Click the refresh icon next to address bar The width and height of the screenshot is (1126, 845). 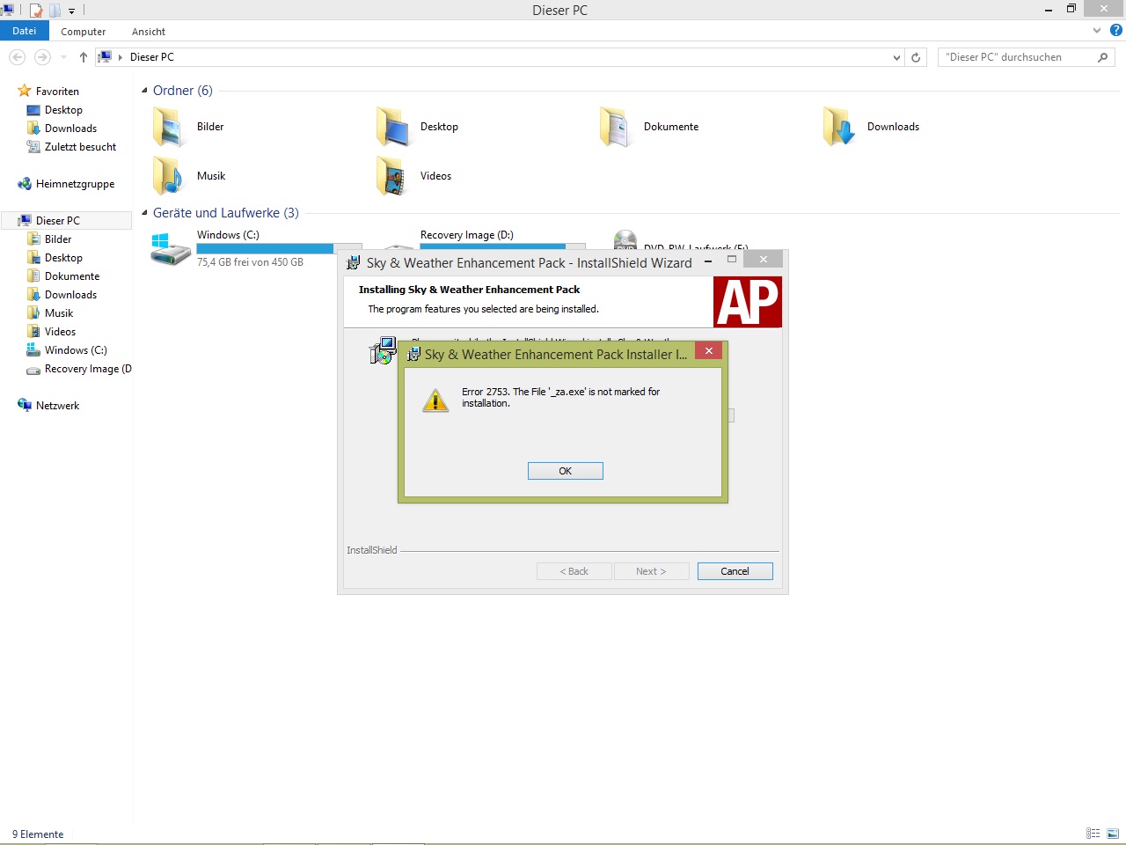pos(916,57)
